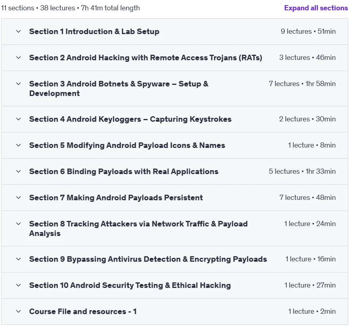
Task: Expand Section 1 Introduction & Lab Setup chevron
Action: (x=19, y=31)
